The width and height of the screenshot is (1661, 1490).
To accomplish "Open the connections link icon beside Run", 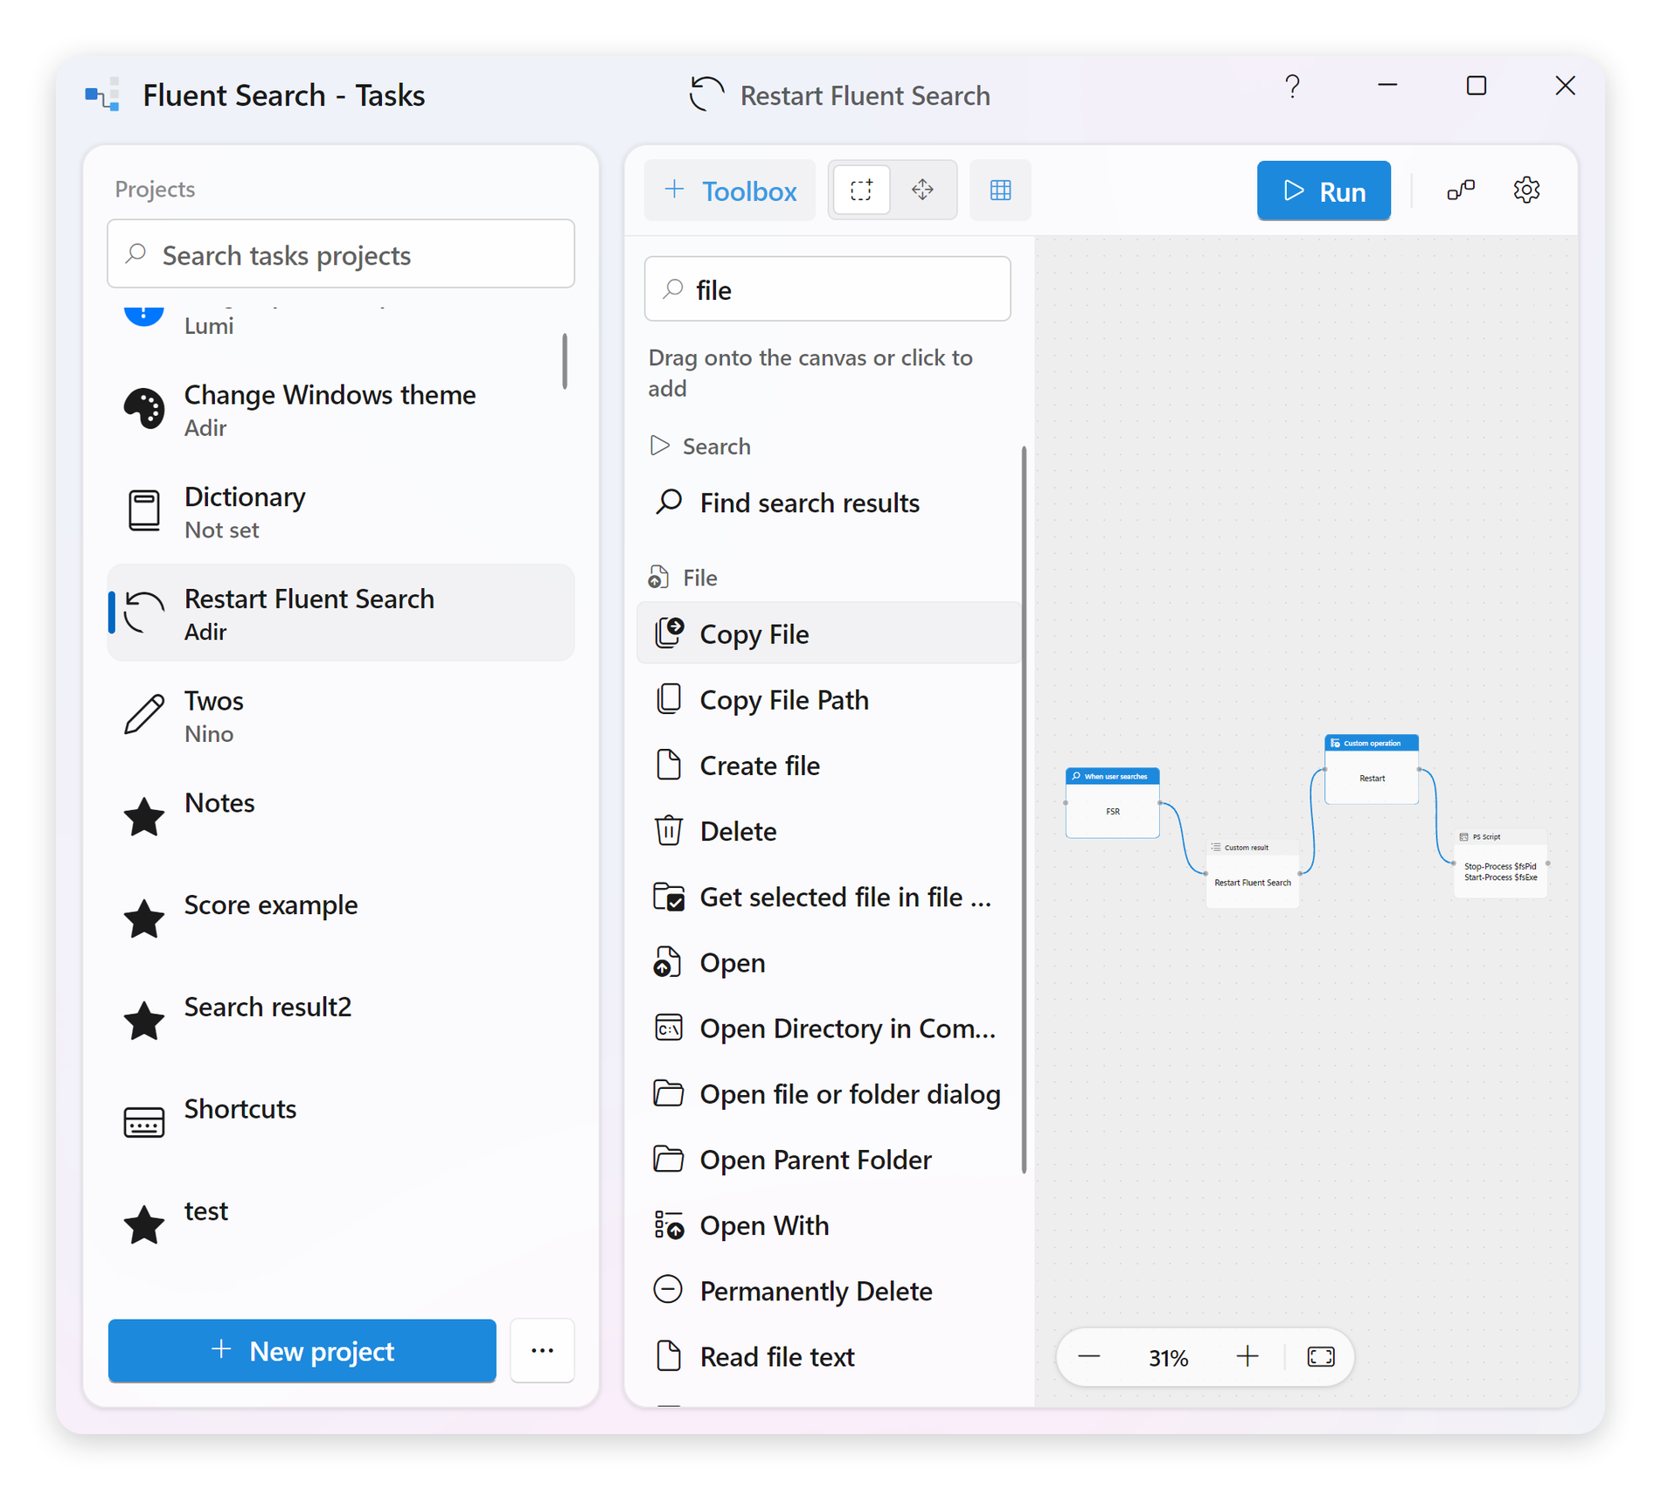I will coord(1460,190).
